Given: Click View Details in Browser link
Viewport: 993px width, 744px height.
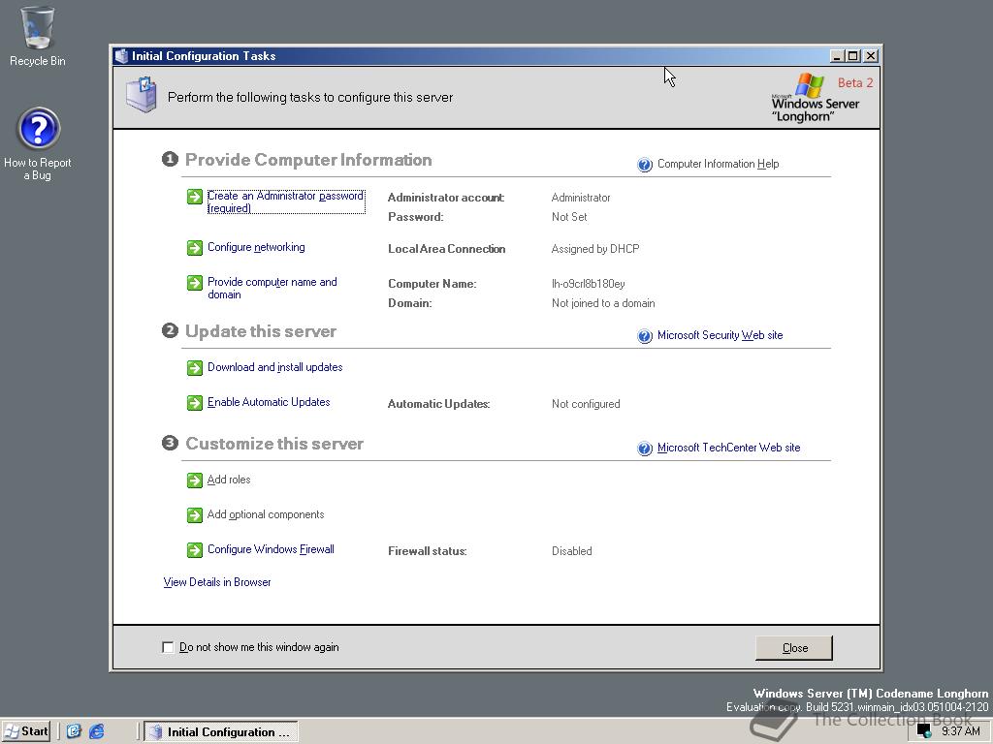Looking at the screenshot, I should coord(216,582).
